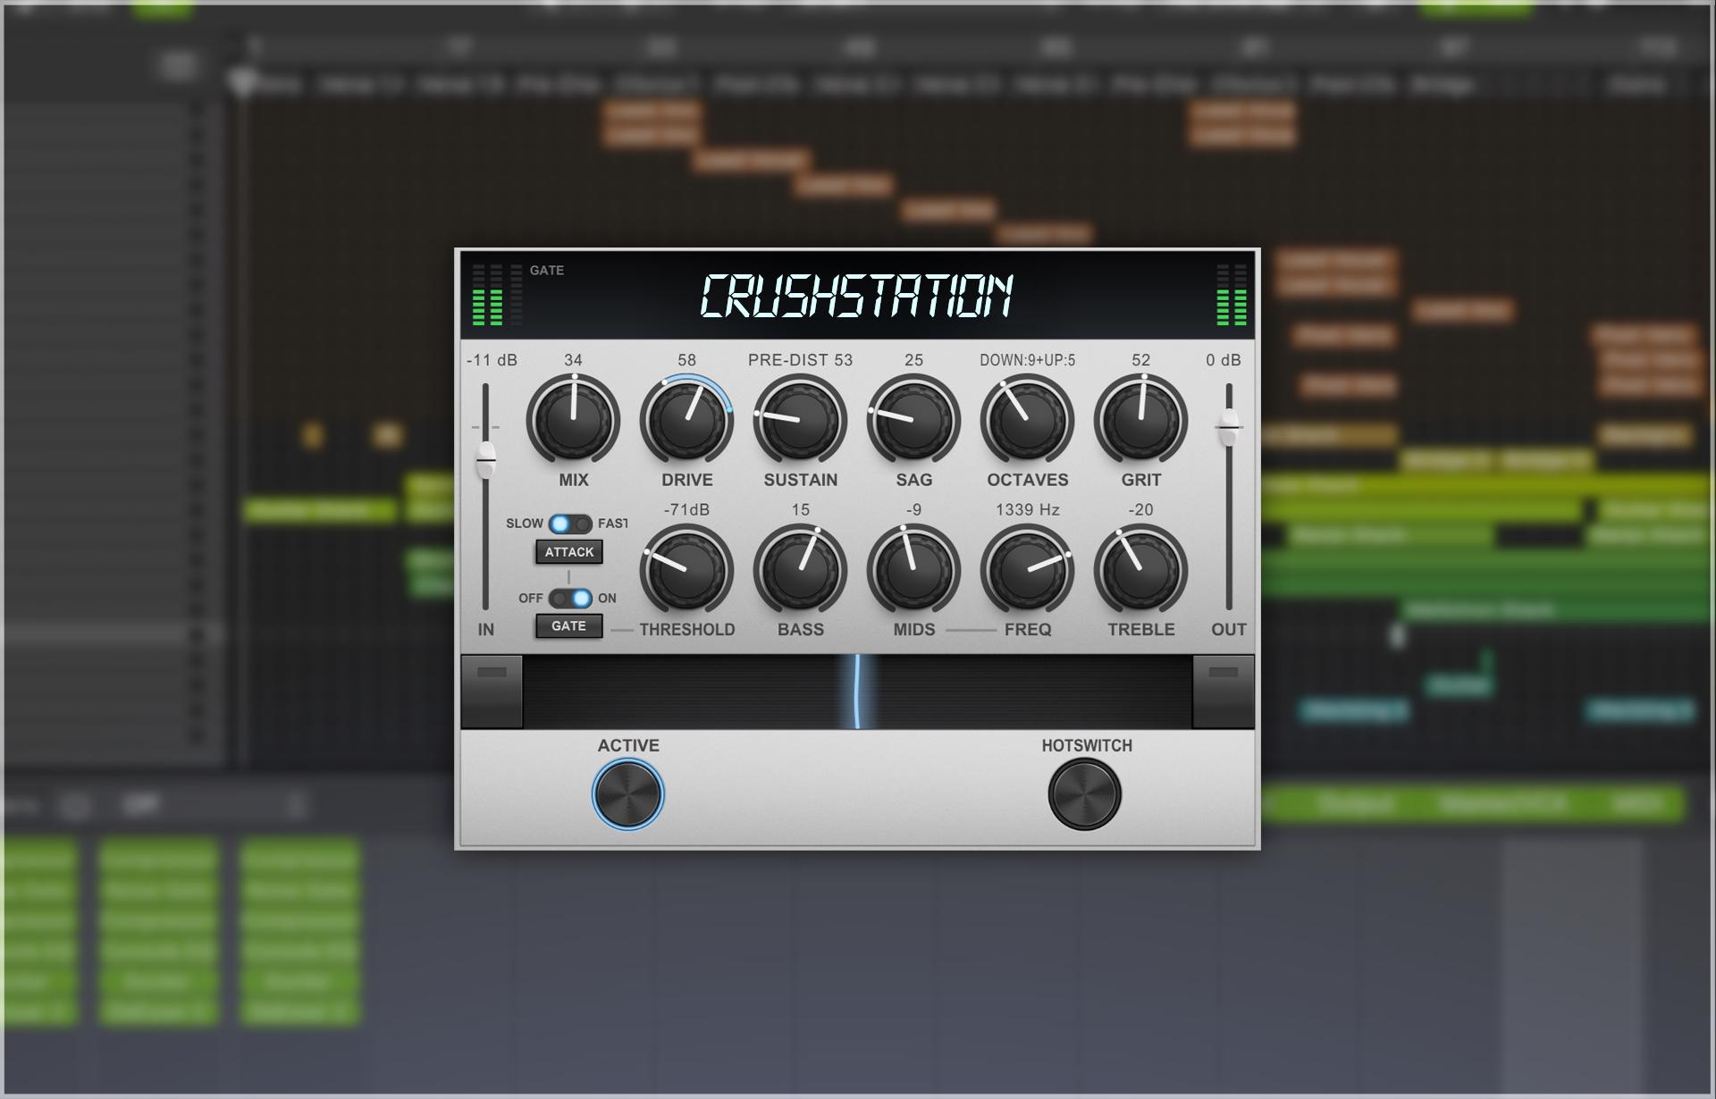1716x1099 pixels.
Task: Click the glowing blue ribbon strip marker
Action: point(857,692)
